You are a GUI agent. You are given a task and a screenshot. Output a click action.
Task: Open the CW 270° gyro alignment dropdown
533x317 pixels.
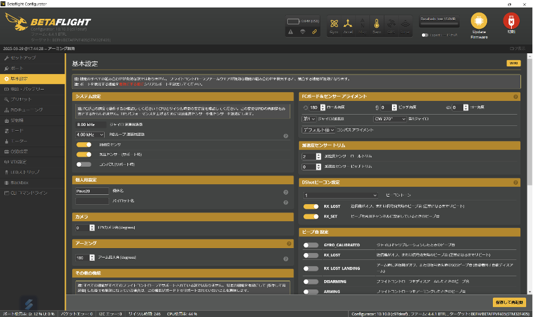coord(393,118)
